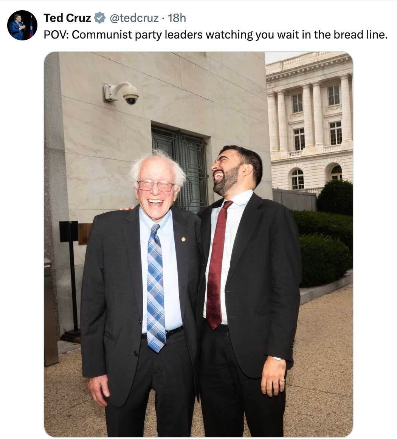Screen dimensions: 397x439
Task: Visit the @tedcruz handle link
Action: point(134,18)
